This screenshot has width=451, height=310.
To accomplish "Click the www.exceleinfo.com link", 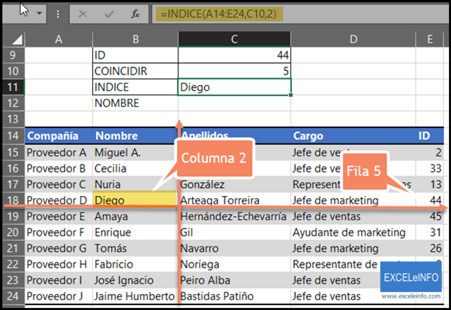I will tap(411, 296).
